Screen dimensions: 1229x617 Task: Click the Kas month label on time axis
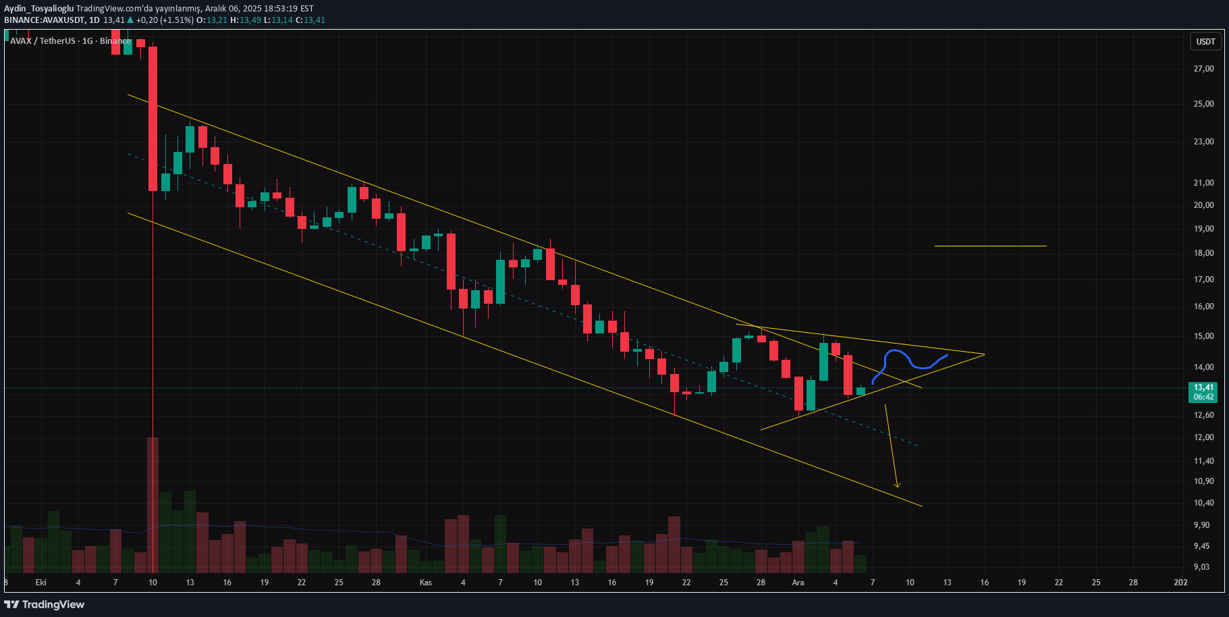[425, 583]
